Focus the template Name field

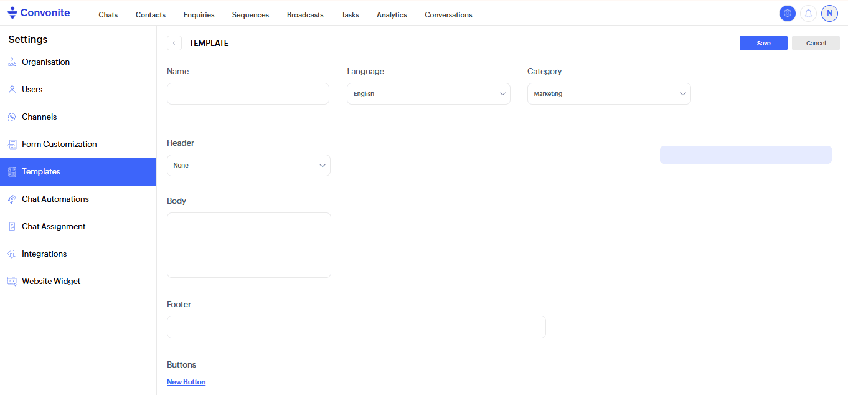[248, 94]
